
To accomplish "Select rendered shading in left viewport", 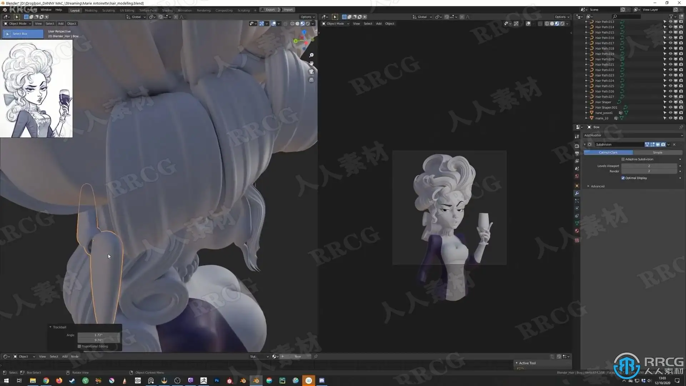I will coord(307,24).
